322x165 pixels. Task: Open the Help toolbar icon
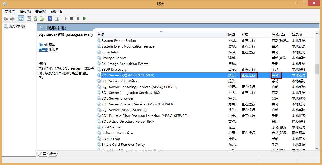pos(50,19)
